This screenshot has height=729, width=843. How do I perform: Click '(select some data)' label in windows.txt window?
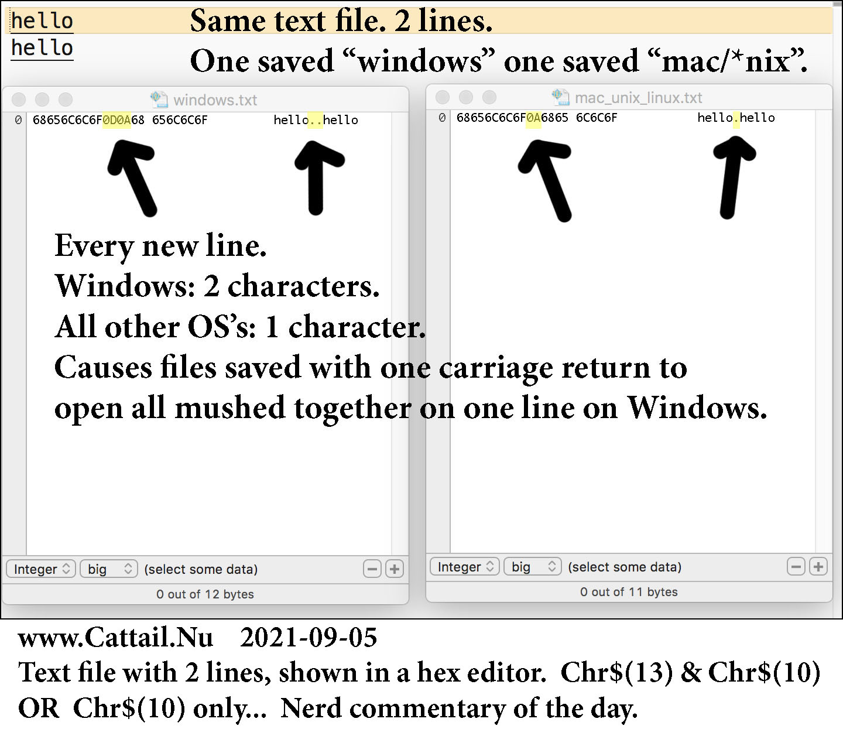201,569
